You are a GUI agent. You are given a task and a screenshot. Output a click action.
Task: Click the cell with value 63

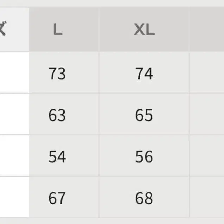point(57,115)
